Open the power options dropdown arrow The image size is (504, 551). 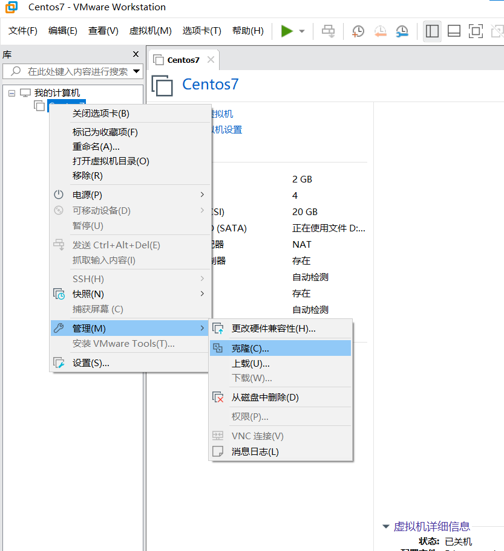pyautogui.click(x=302, y=31)
